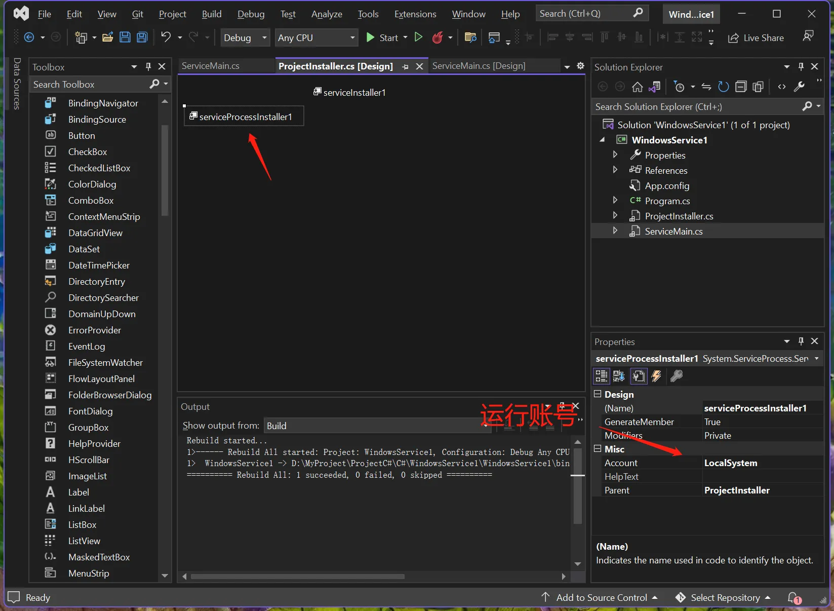Collapse the Misc property category

[598, 449]
